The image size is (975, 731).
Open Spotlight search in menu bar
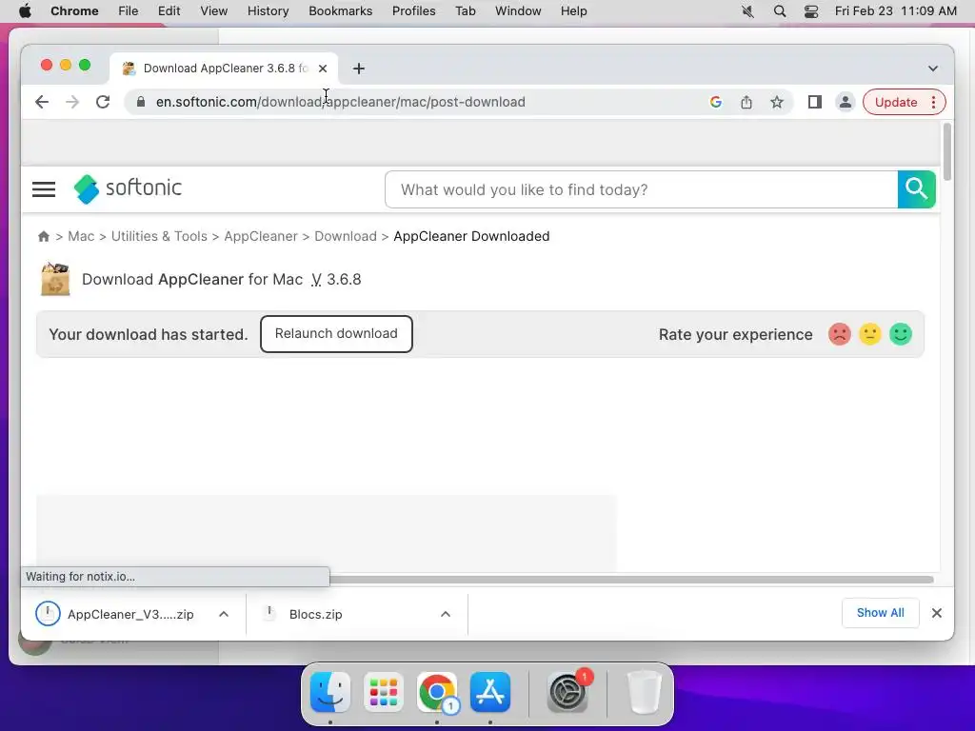click(x=779, y=11)
